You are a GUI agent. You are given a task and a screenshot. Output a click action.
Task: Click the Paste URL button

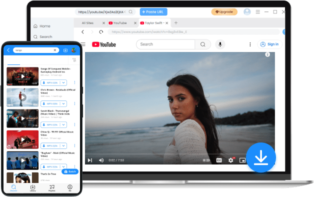pos(153,12)
